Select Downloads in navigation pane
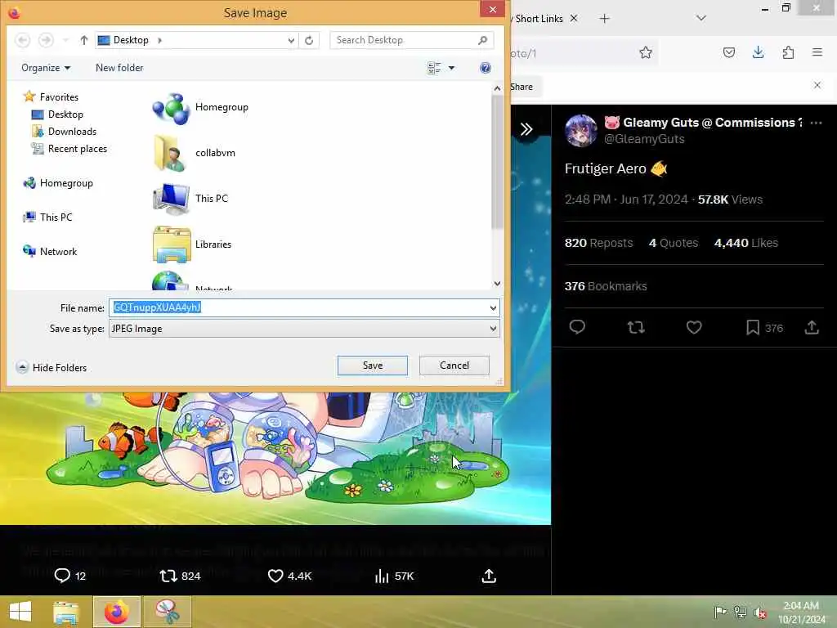Image resolution: width=837 pixels, height=628 pixels. pyautogui.click(x=64, y=132)
